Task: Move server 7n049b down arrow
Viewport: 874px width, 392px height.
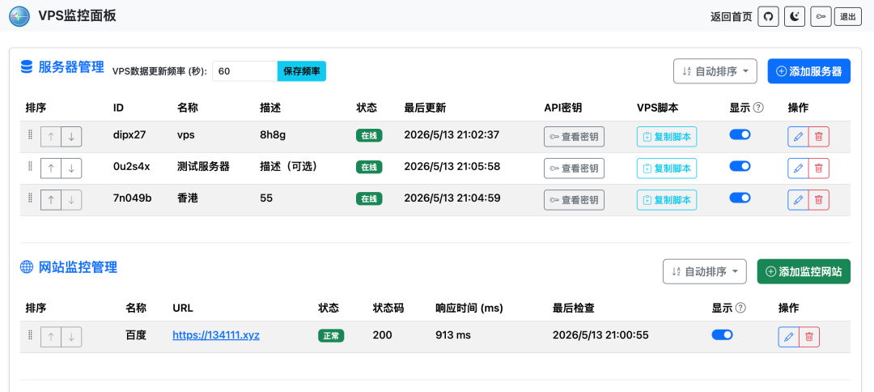Action: (71, 199)
